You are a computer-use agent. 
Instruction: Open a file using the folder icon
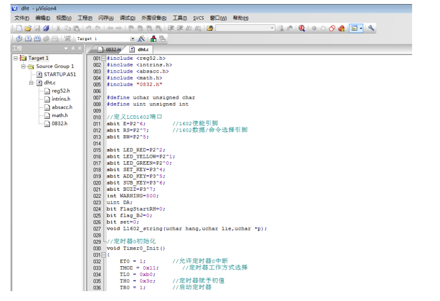point(28,28)
